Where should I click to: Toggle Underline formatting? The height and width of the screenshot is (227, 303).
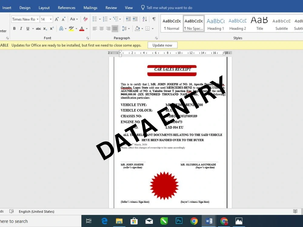28,28
